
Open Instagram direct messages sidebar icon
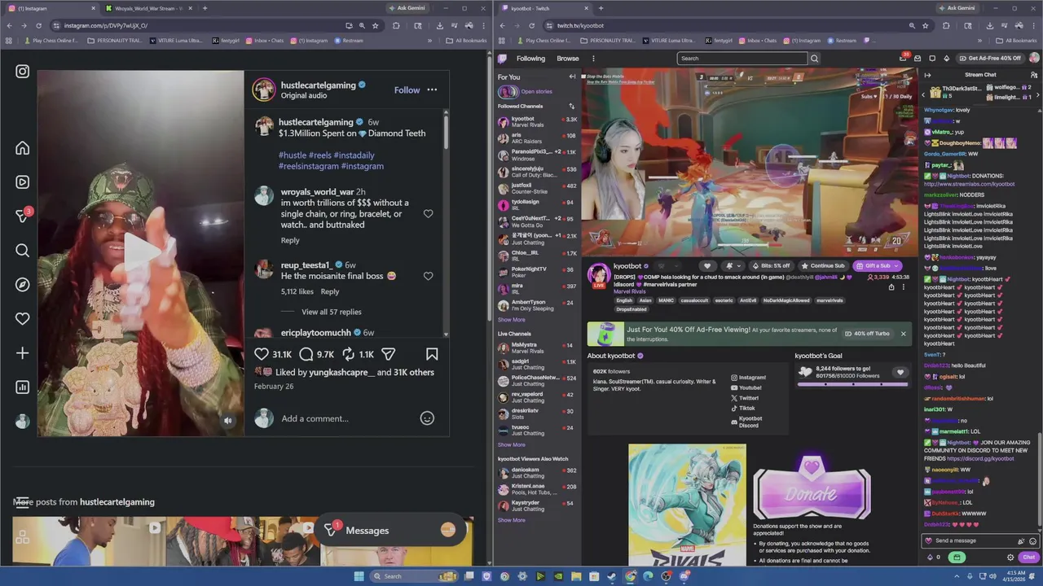point(22,216)
